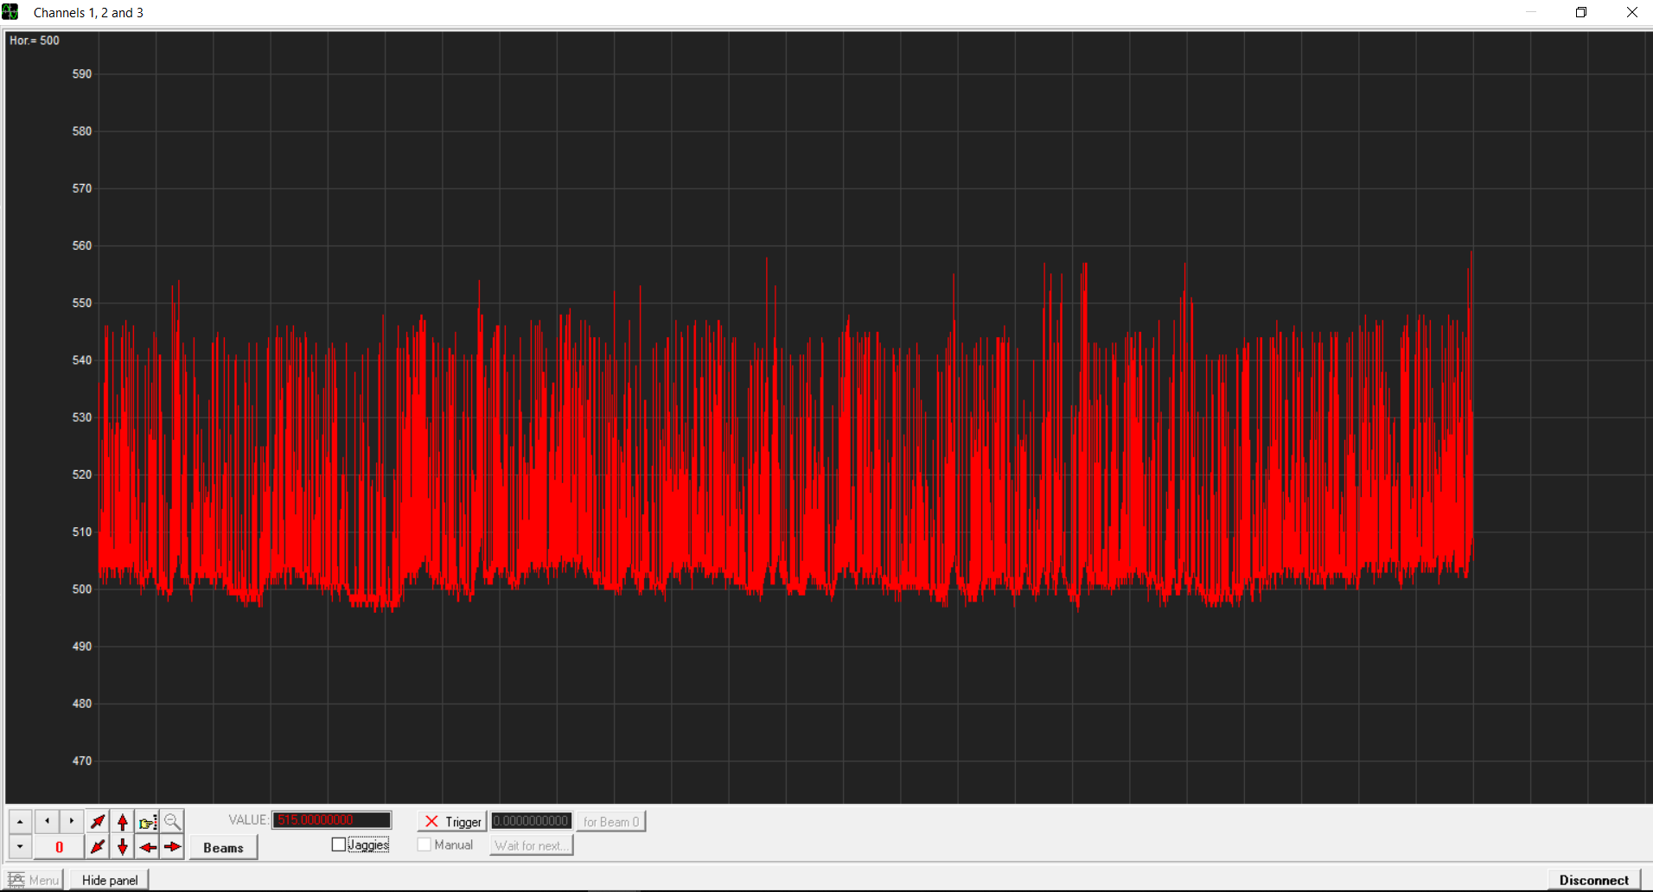
Task: Select the pointing hand cursor tool
Action: [x=148, y=821]
